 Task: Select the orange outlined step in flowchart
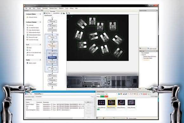point(52,46)
